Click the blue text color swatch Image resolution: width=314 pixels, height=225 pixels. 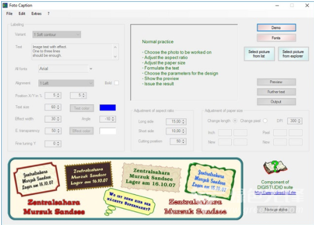[x=107, y=108]
